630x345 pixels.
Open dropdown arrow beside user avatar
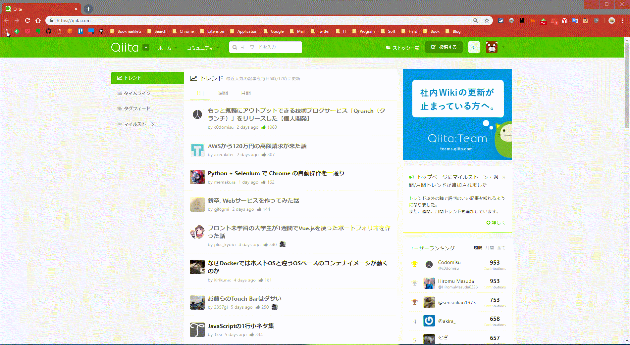click(503, 47)
